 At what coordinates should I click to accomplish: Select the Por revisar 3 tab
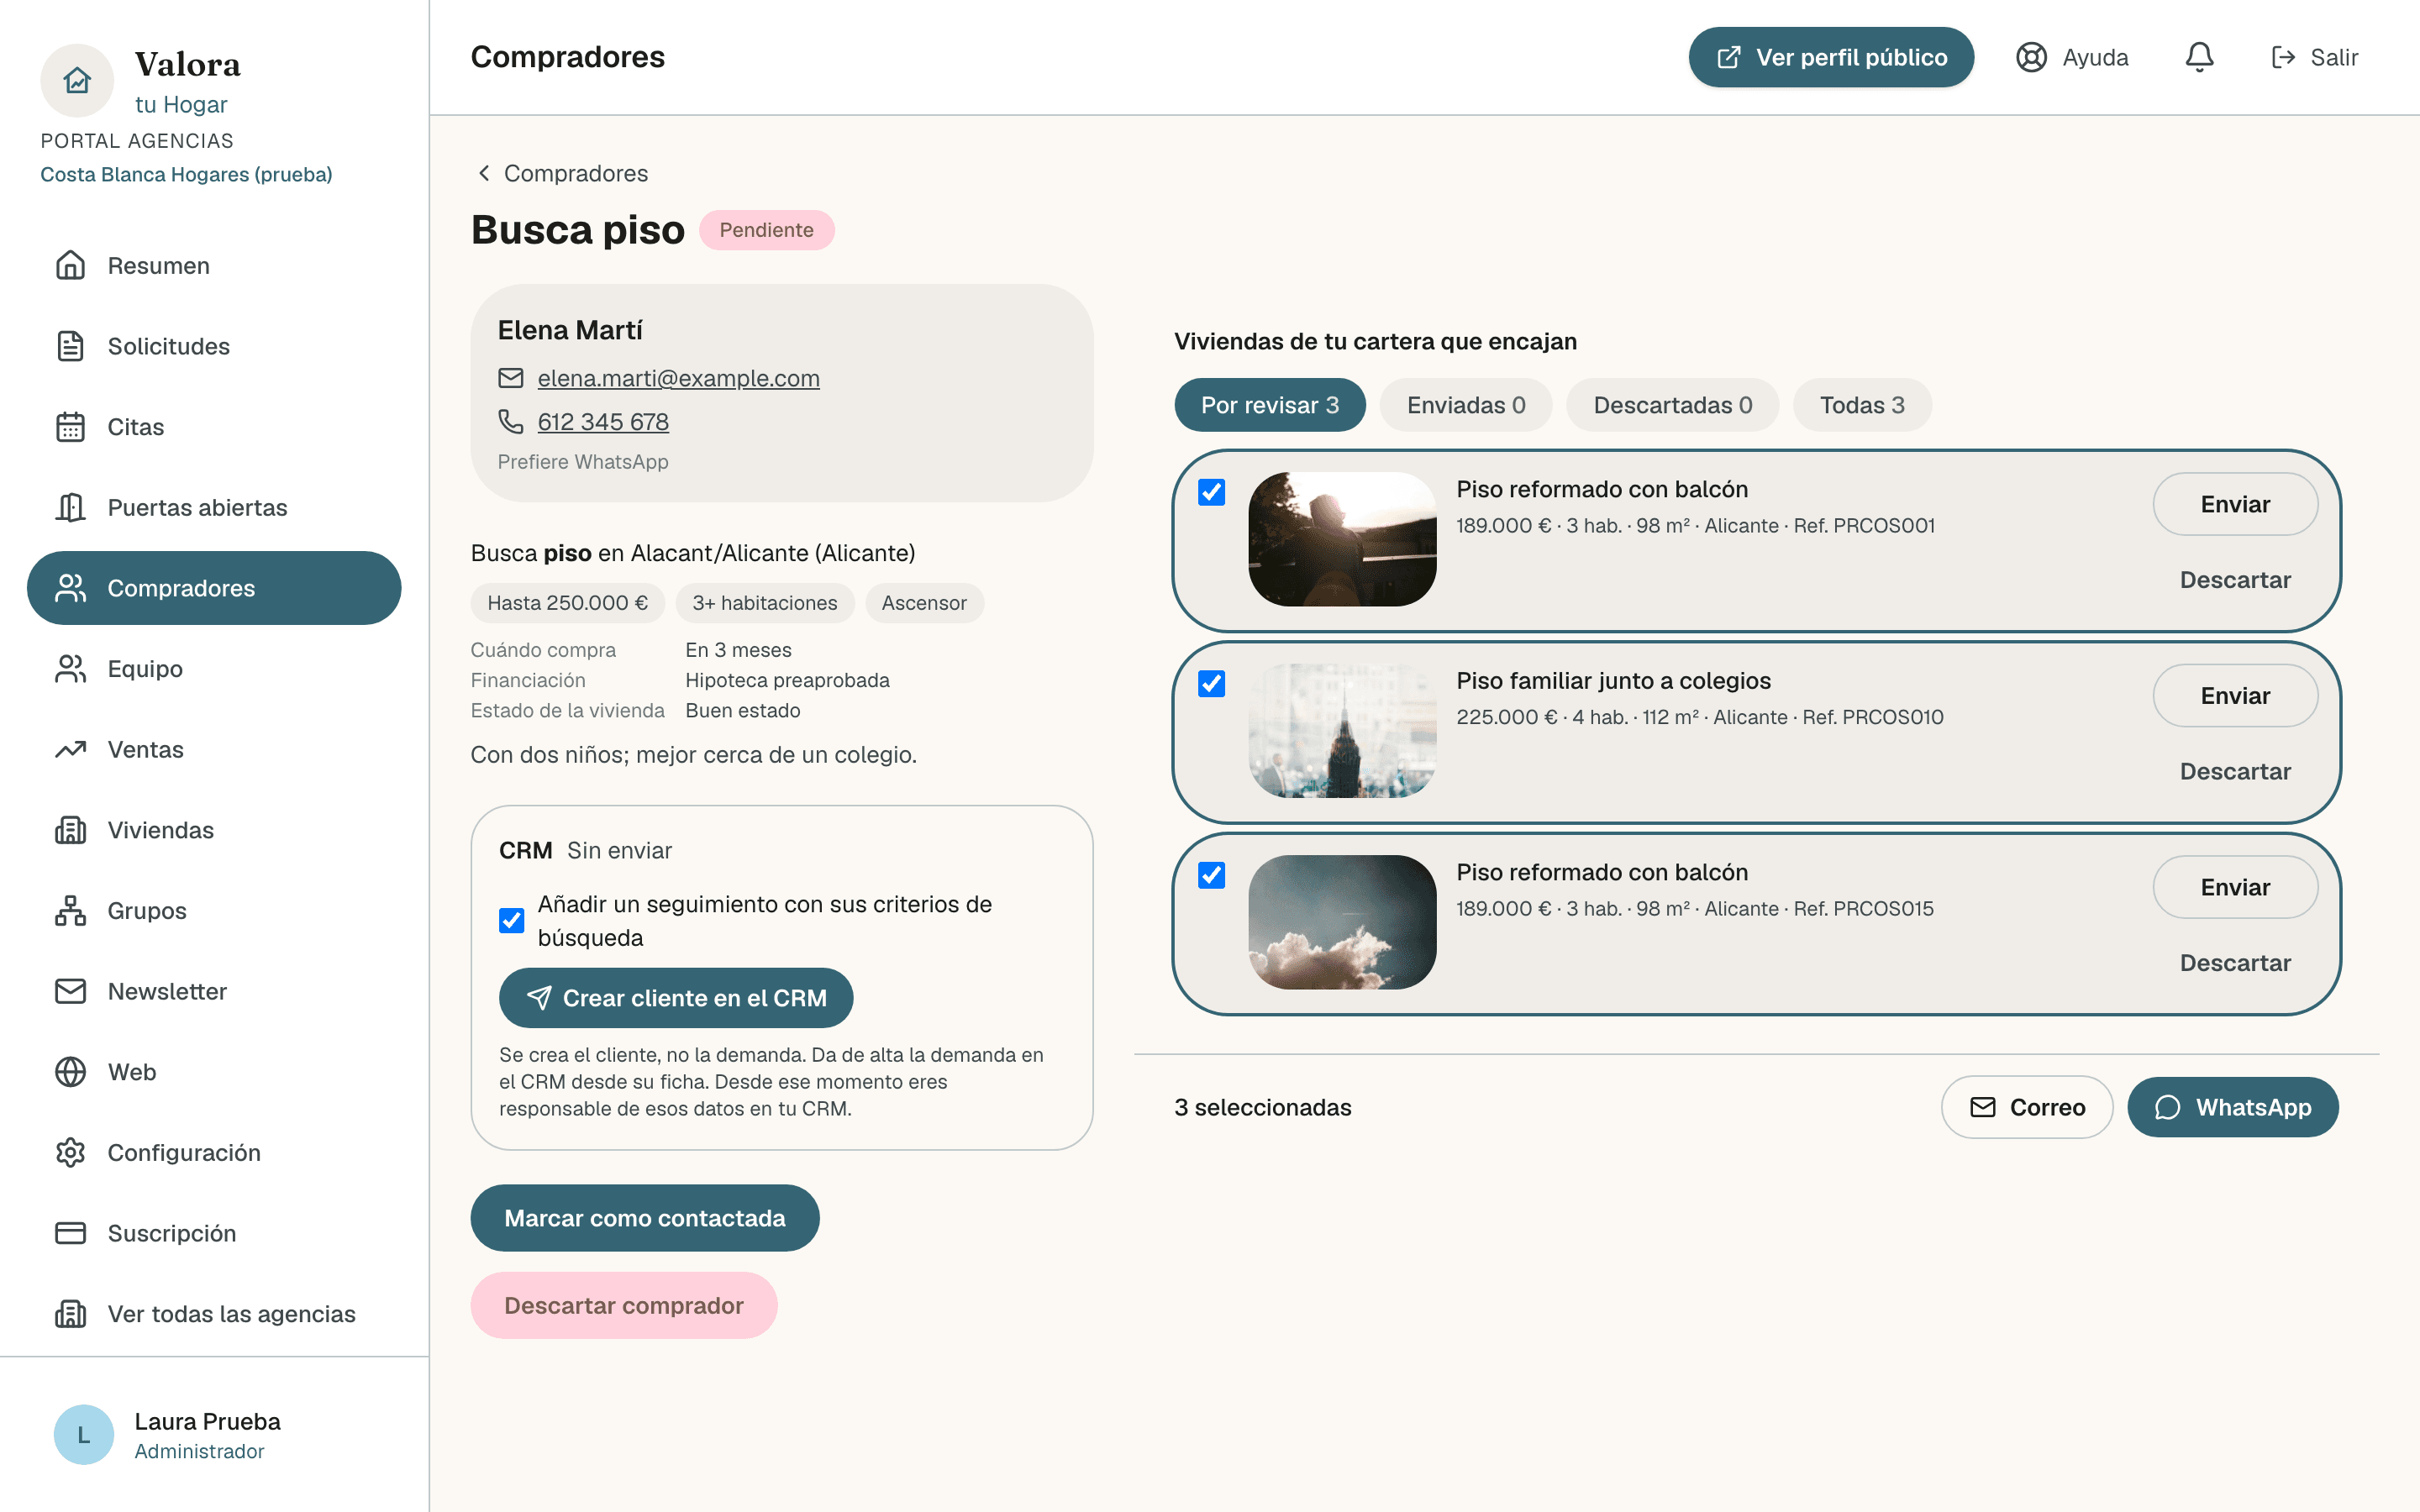click(x=1269, y=405)
